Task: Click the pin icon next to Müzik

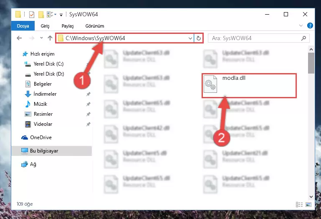Action: 88,104
